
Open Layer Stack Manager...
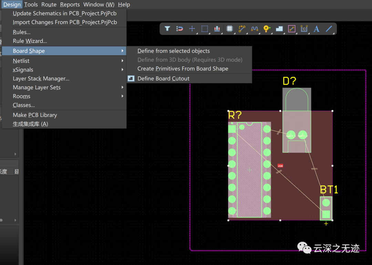pos(64,78)
